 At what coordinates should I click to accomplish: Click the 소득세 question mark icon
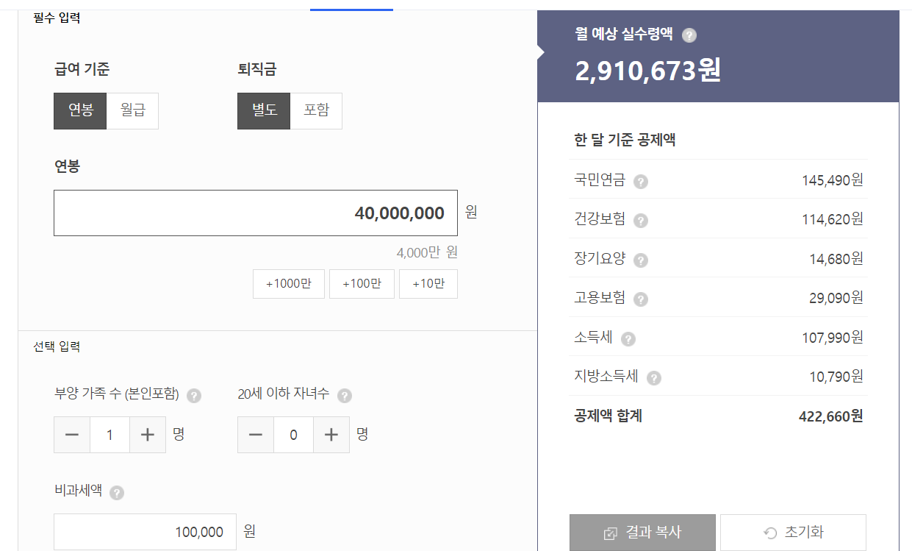[x=628, y=338]
